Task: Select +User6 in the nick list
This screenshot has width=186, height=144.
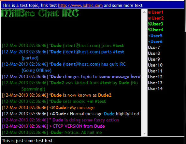Action: 155,41
